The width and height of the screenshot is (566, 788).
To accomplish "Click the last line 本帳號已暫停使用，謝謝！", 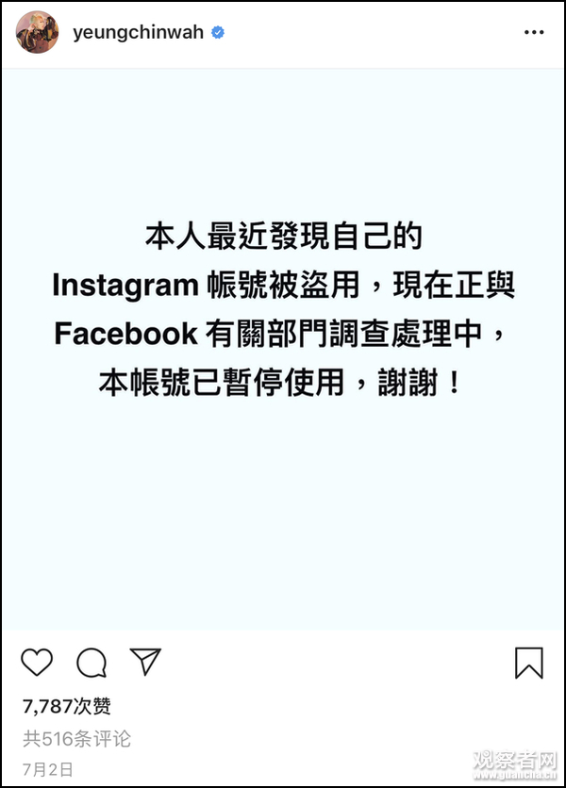I will (x=280, y=383).
